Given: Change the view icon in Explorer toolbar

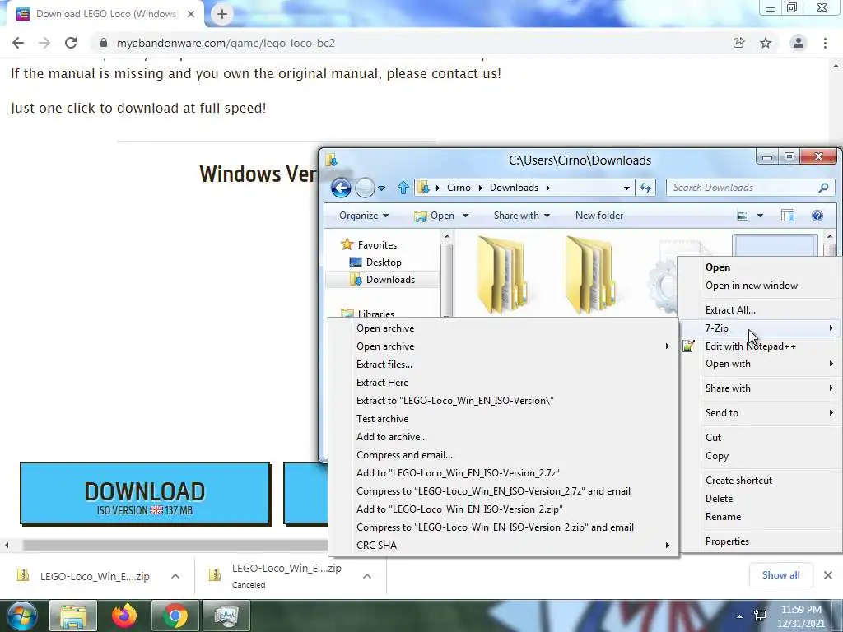Looking at the screenshot, I should pos(743,216).
